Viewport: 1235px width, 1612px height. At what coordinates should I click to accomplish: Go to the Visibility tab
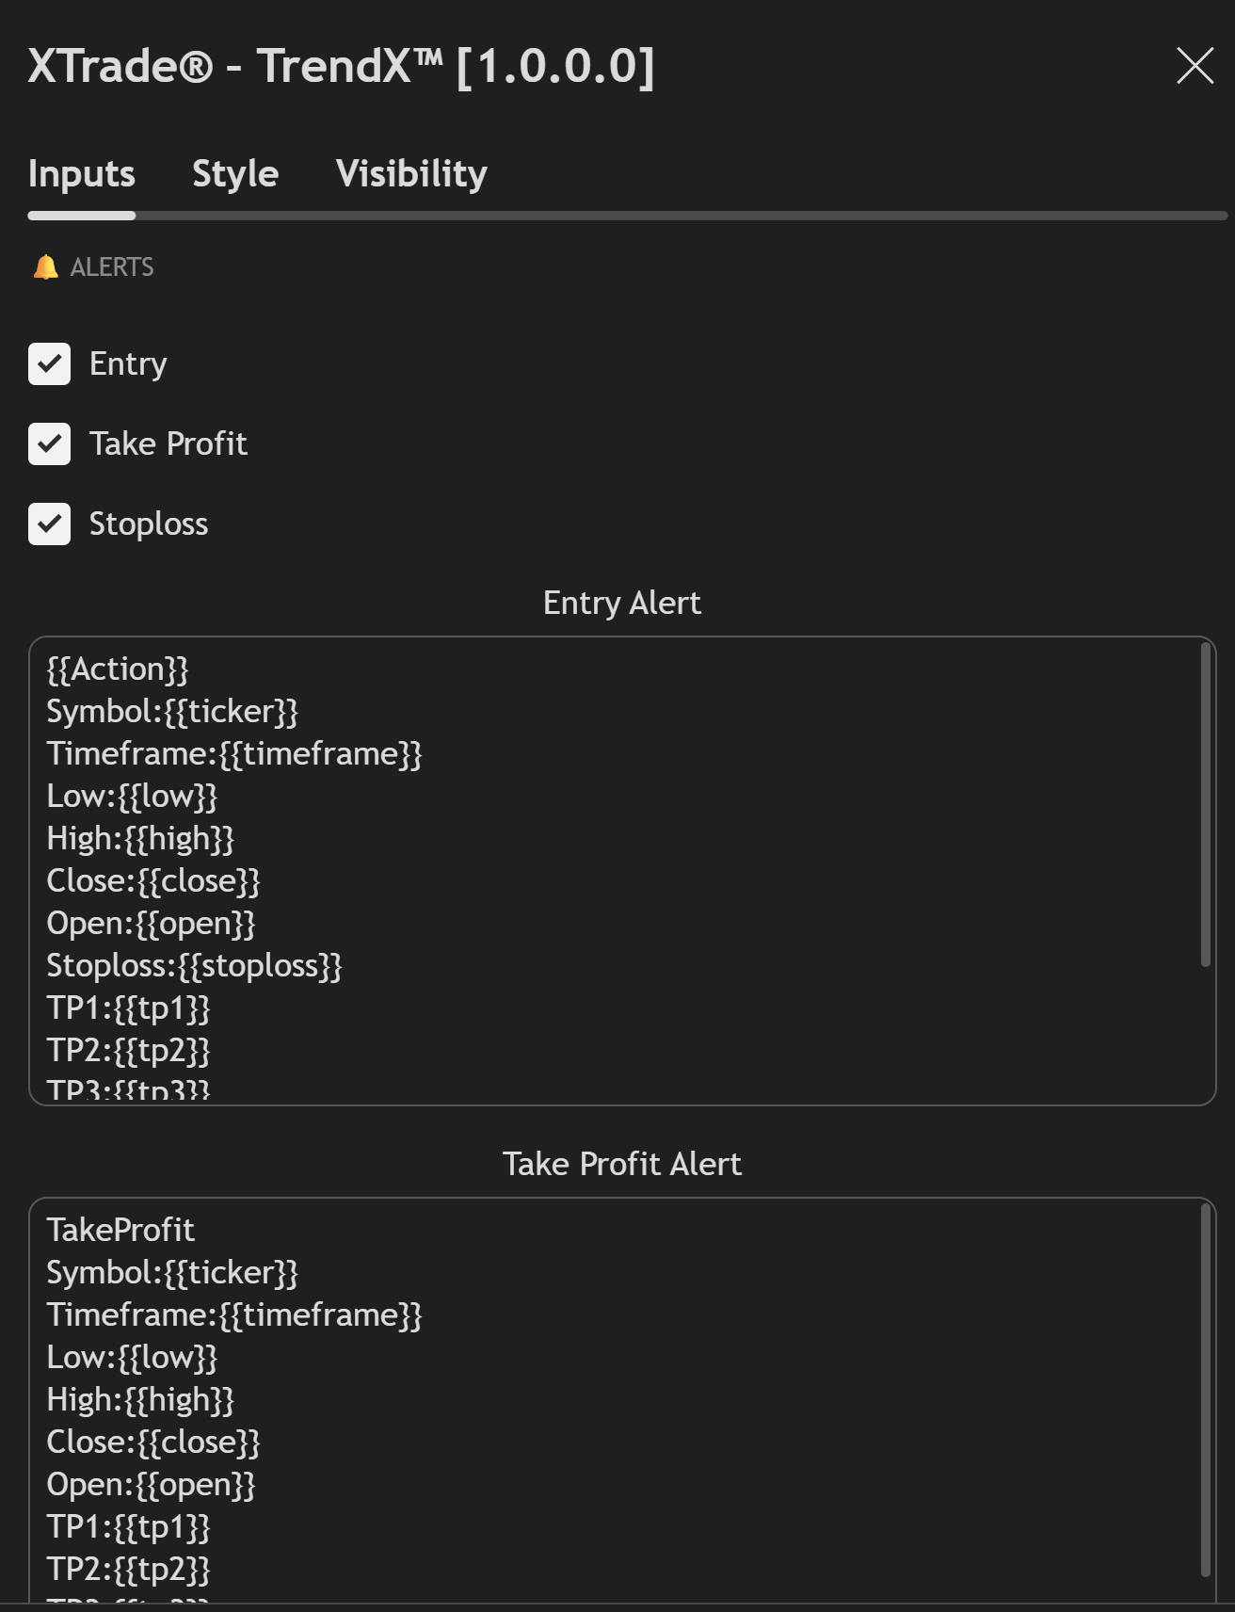tap(411, 174)
